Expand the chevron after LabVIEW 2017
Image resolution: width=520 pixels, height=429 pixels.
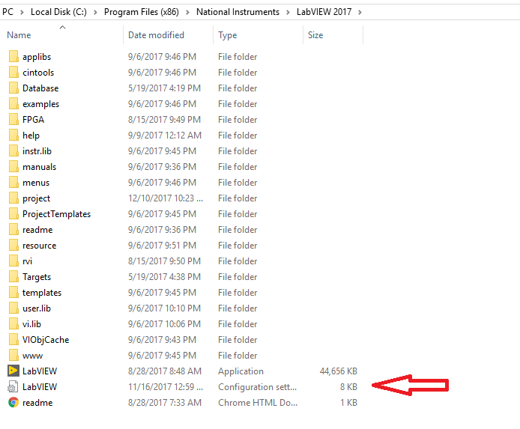pos(360,12)
